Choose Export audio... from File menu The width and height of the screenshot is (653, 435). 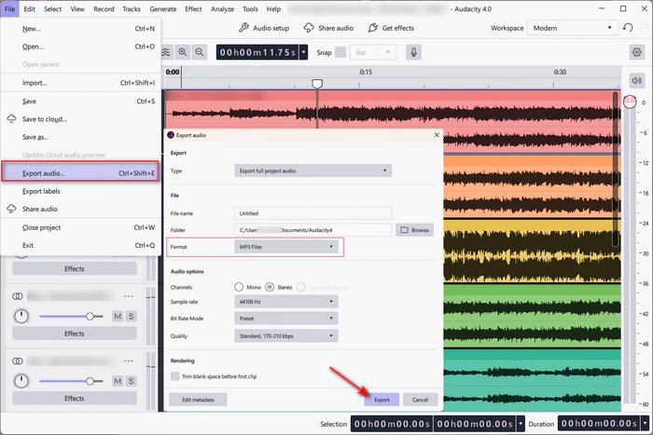(x=80, y=173)
